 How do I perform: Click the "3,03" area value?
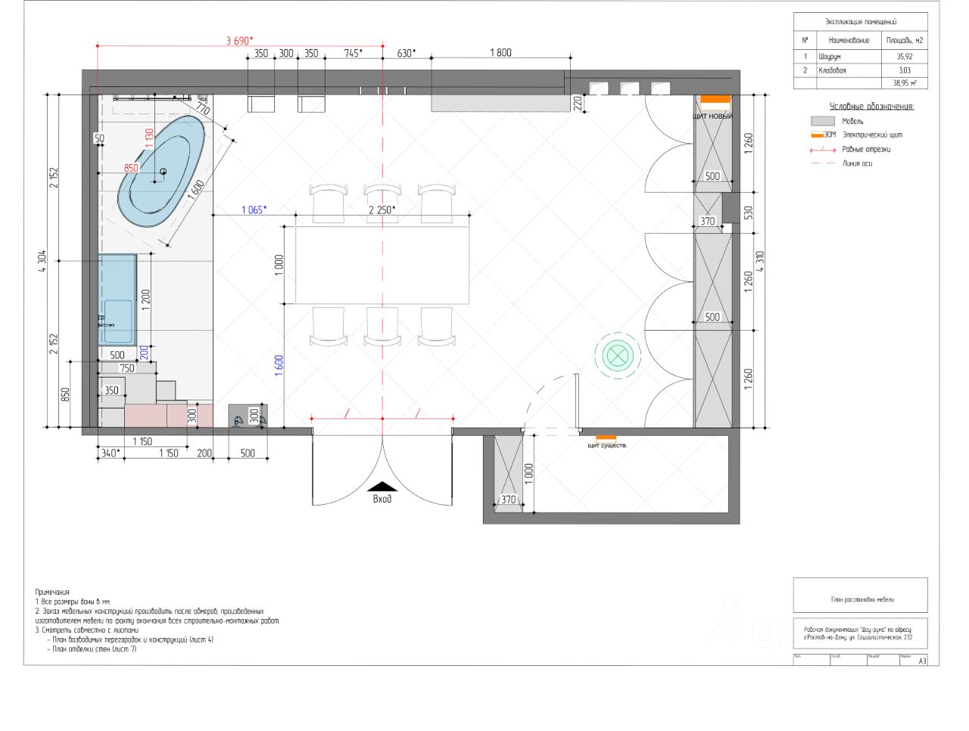(x=905, y=70)
